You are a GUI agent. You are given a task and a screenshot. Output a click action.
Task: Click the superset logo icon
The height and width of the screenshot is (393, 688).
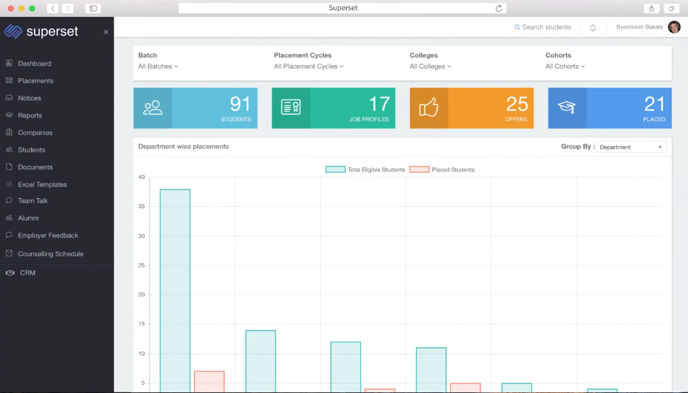coord(13,31)
